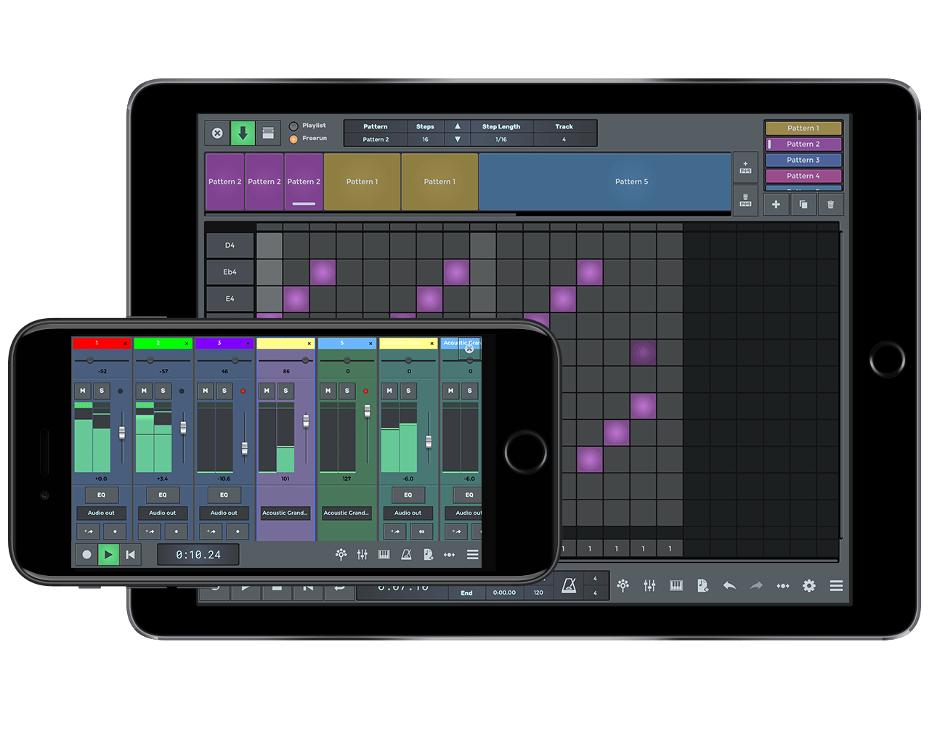Click channel 1 pan slider on the phone
The width and height of the screenshot is (932, 740).
(102, 360)
